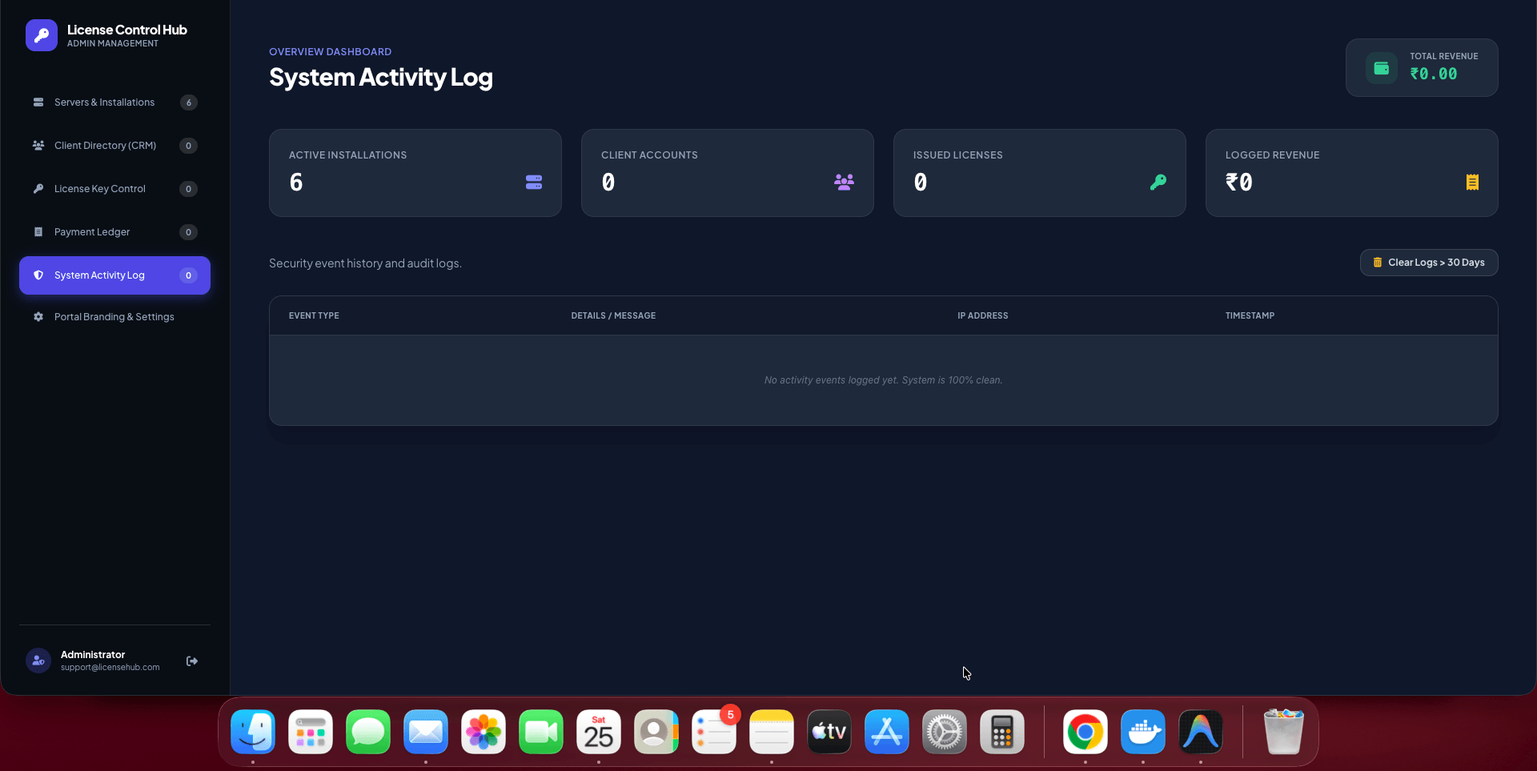Open Calendar showing Sat 25
The height and width of the screenshot is (771, 1537).
pyautogui.click(x=599, y=732)
